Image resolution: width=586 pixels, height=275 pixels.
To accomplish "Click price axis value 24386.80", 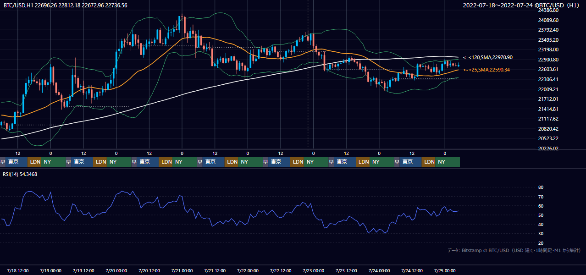I will point(548,10).
